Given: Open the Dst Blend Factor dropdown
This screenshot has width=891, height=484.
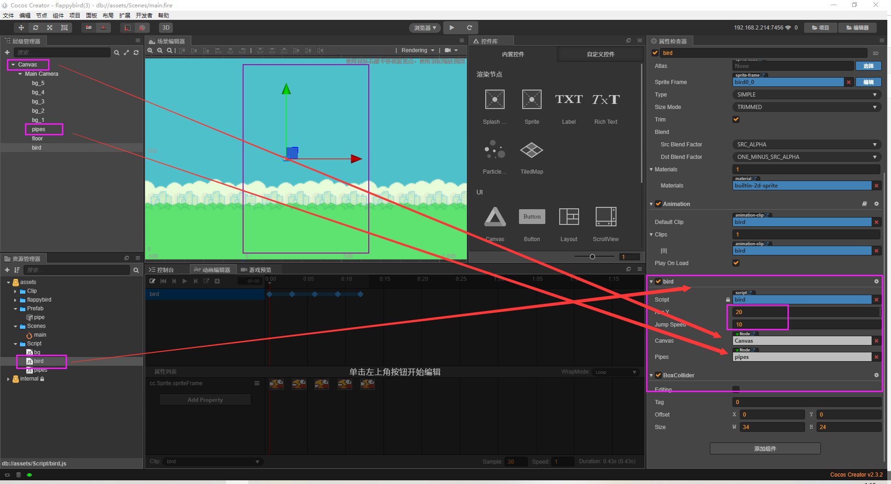Looking at the screenshot, I should coord(807,157).
